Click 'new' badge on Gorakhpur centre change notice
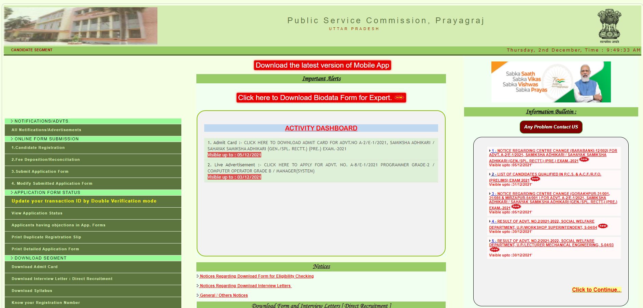The height and width of the screenshot is (308, 643). point(516,207)
